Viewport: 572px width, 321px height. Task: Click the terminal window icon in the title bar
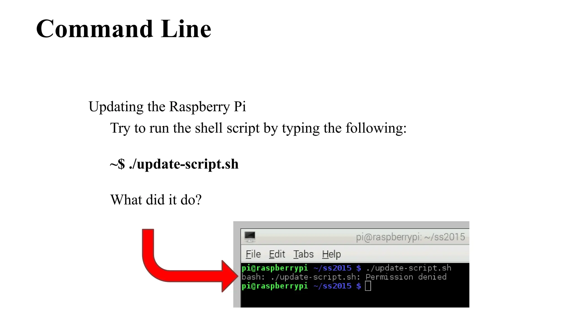[x=250, y=237]
